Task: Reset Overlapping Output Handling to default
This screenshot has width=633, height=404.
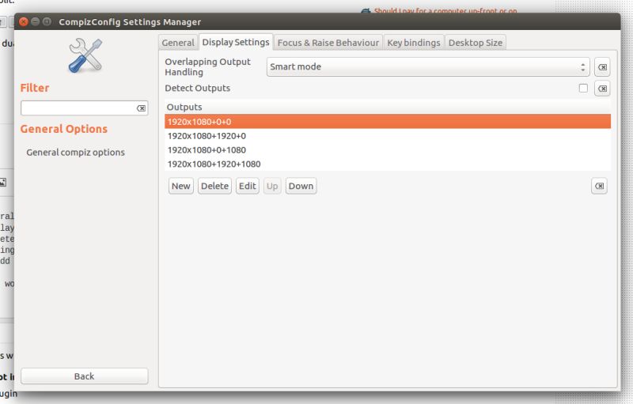Action: point(602,67)
